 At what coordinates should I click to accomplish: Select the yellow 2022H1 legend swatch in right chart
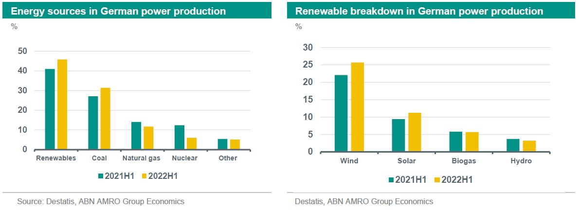438,180
